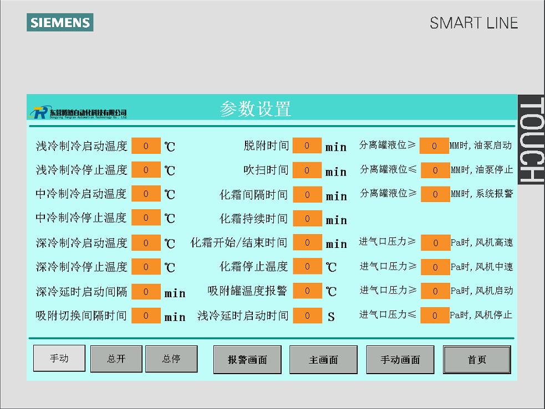Click the Tengran company logo

pos(80,112)
